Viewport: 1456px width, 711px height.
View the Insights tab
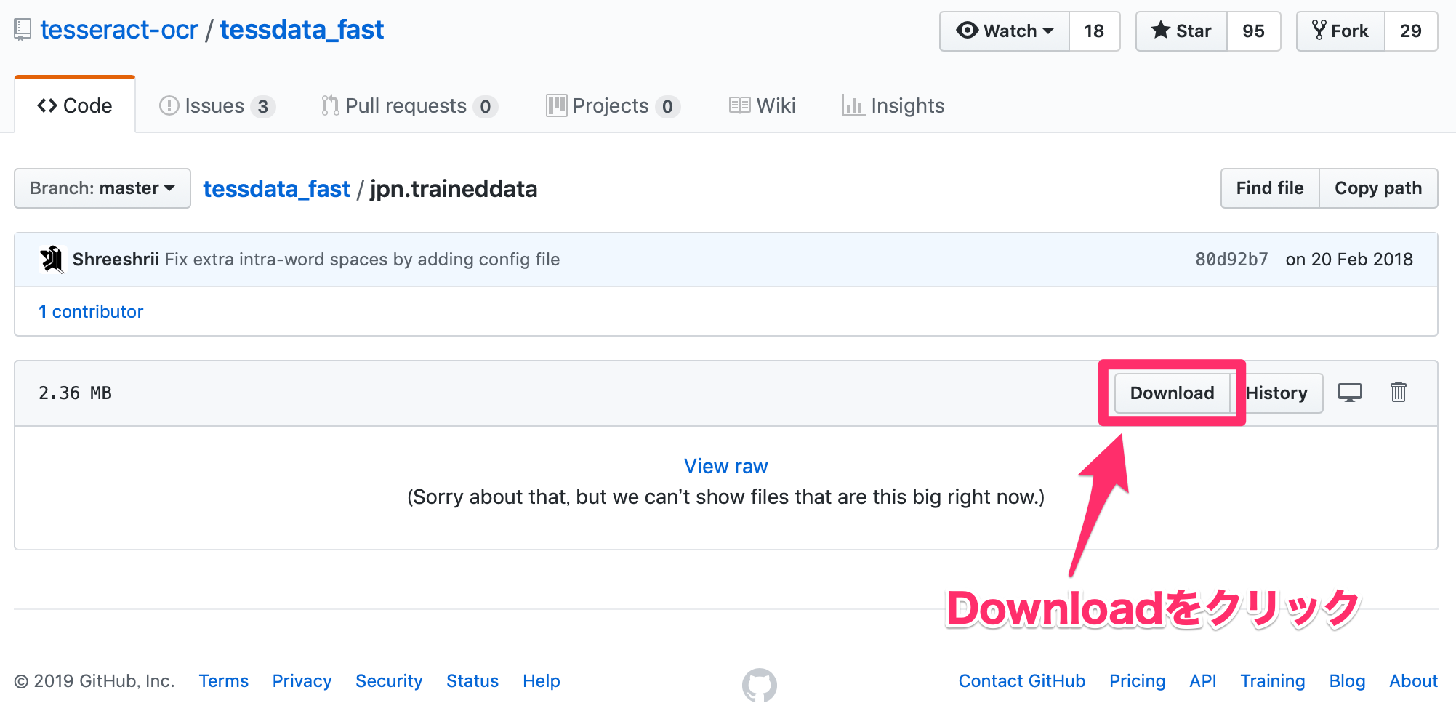pyautogui.click(x=893, y=106)
